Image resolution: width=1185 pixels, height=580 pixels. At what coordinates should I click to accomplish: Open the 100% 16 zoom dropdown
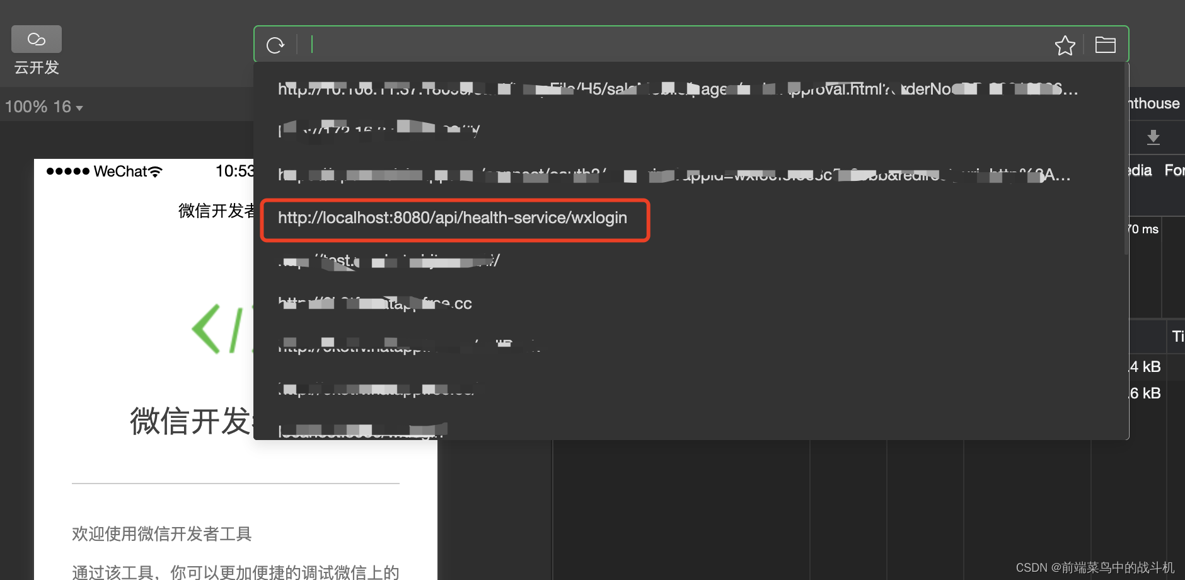[x=43, y=107]
